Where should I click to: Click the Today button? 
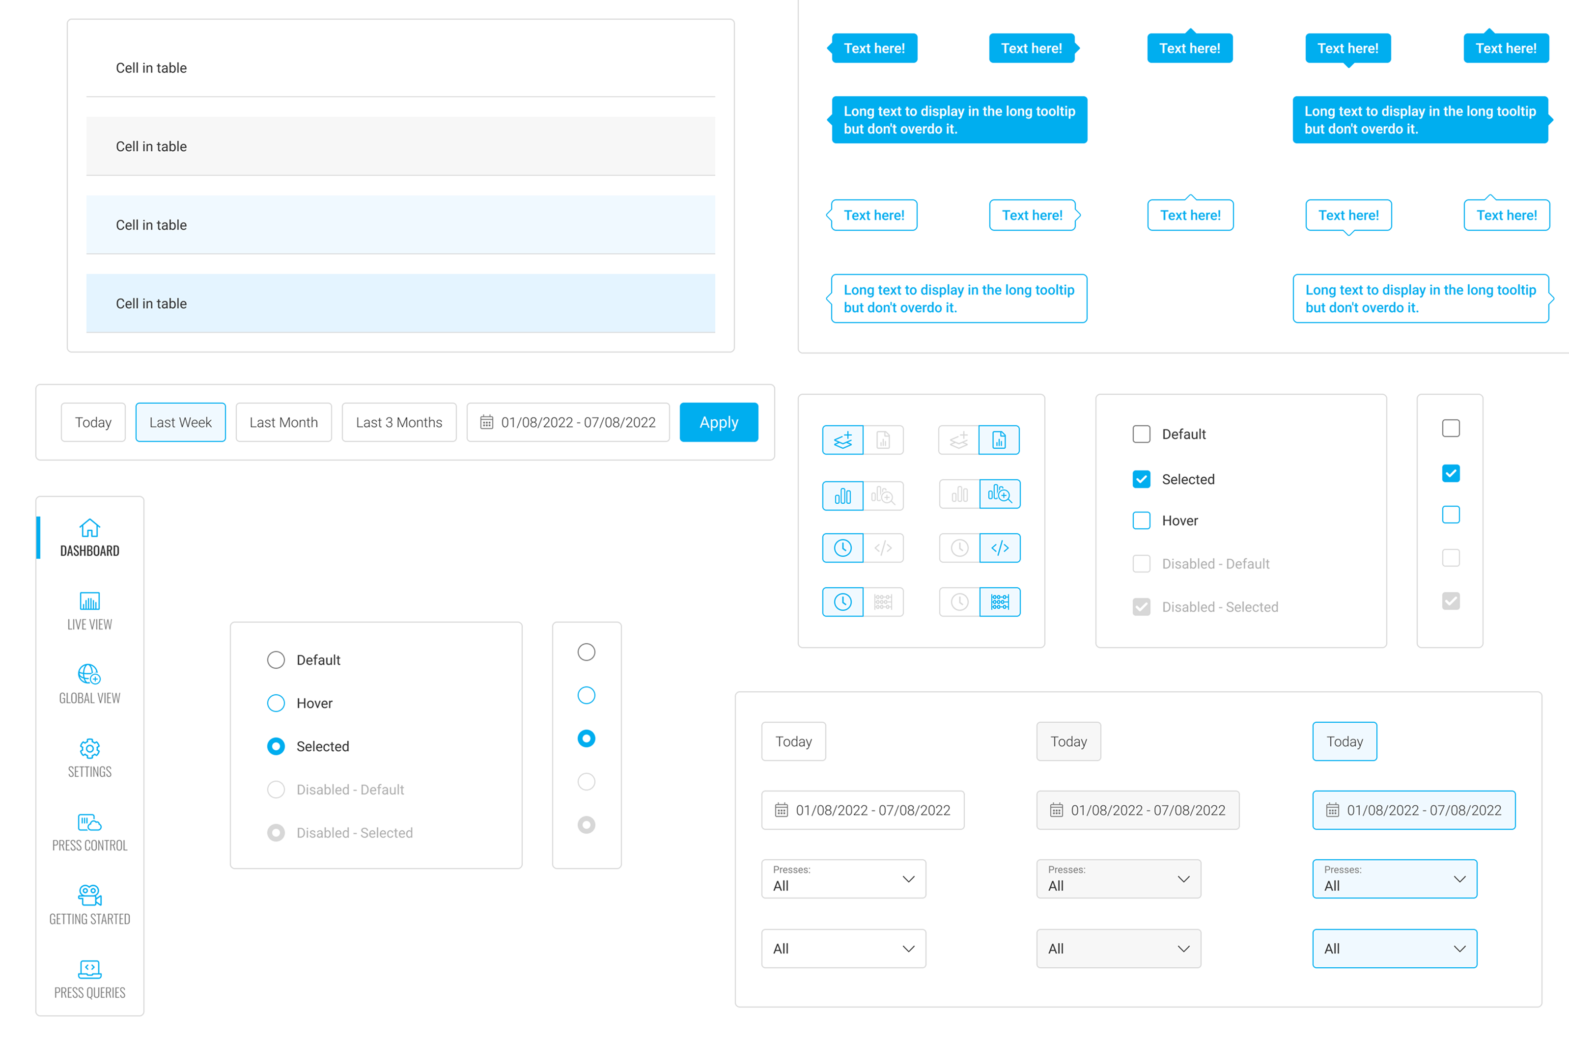[x=93, y=422]
